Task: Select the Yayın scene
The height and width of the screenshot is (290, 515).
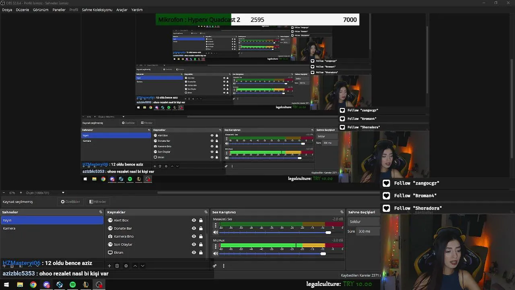Action: (52, 220)
